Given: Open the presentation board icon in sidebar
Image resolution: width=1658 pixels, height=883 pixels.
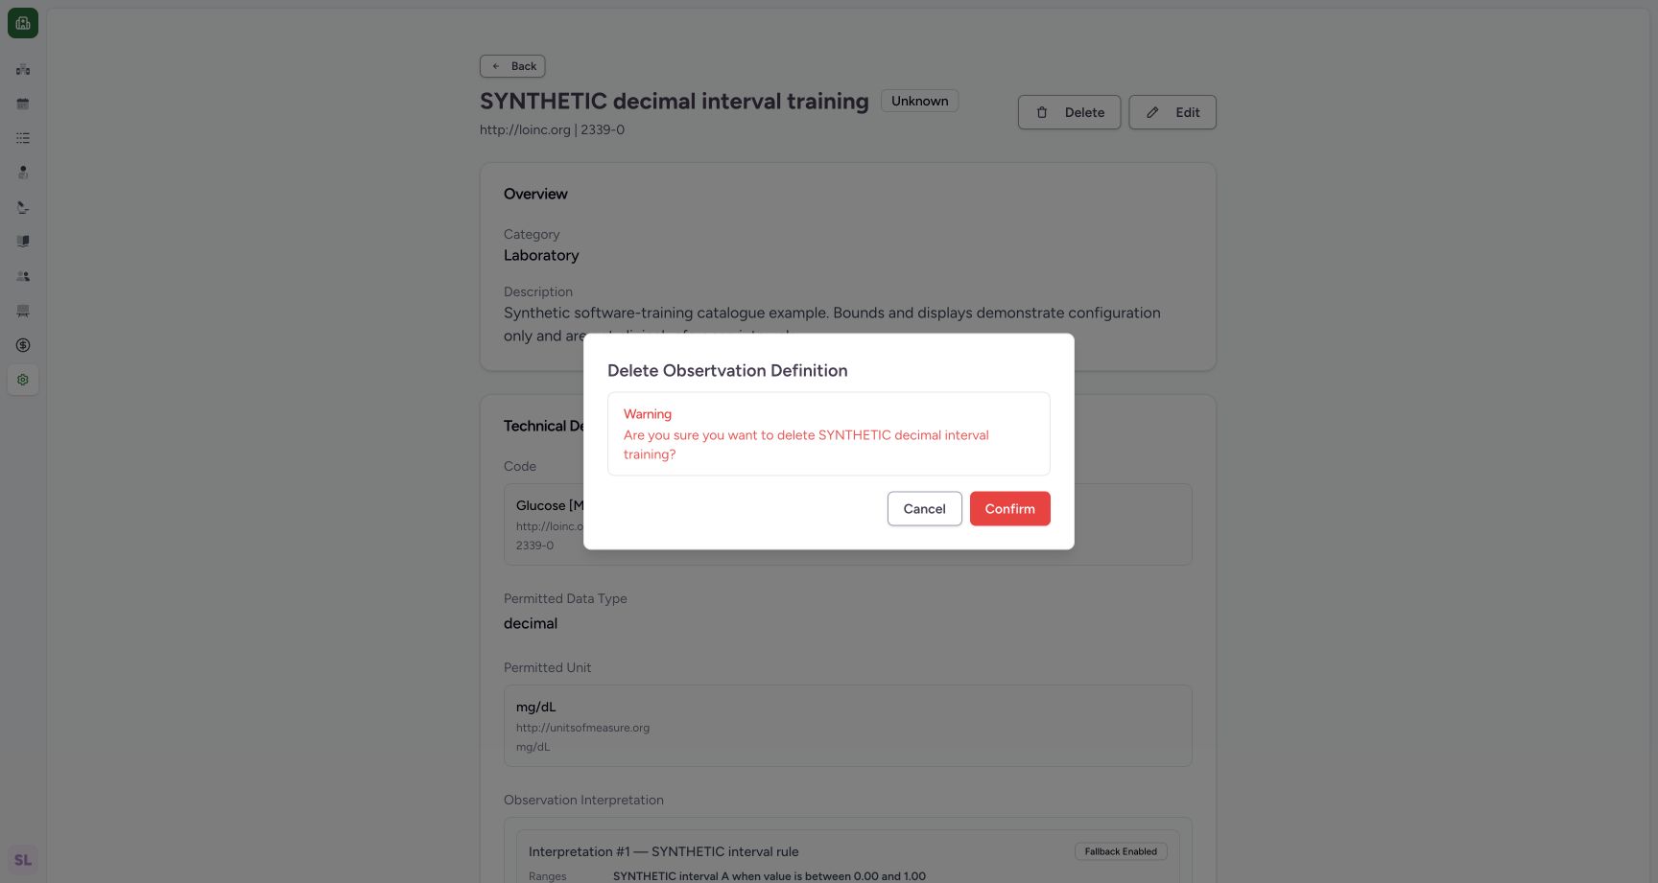Looking at the screenshot, I should pos(23,311).
